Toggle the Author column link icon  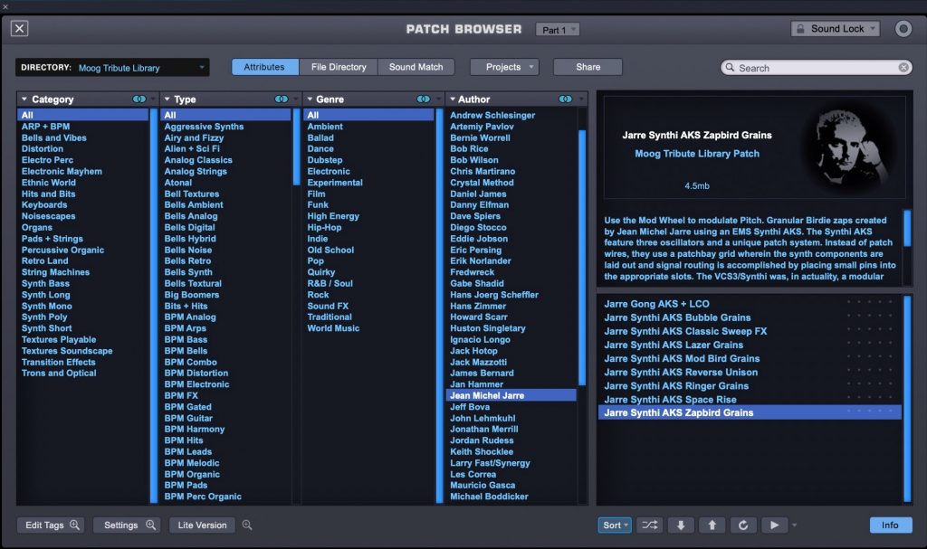coord(565,99)
